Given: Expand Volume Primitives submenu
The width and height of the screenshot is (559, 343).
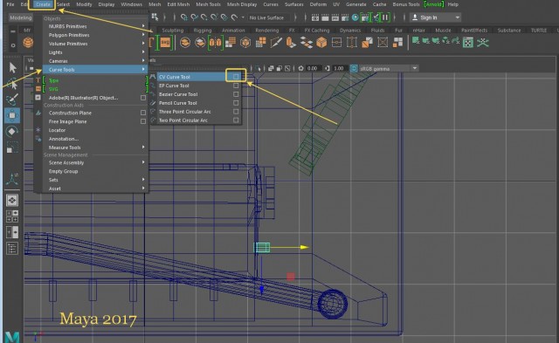Looking at the screenshot, I should point(94,44).
